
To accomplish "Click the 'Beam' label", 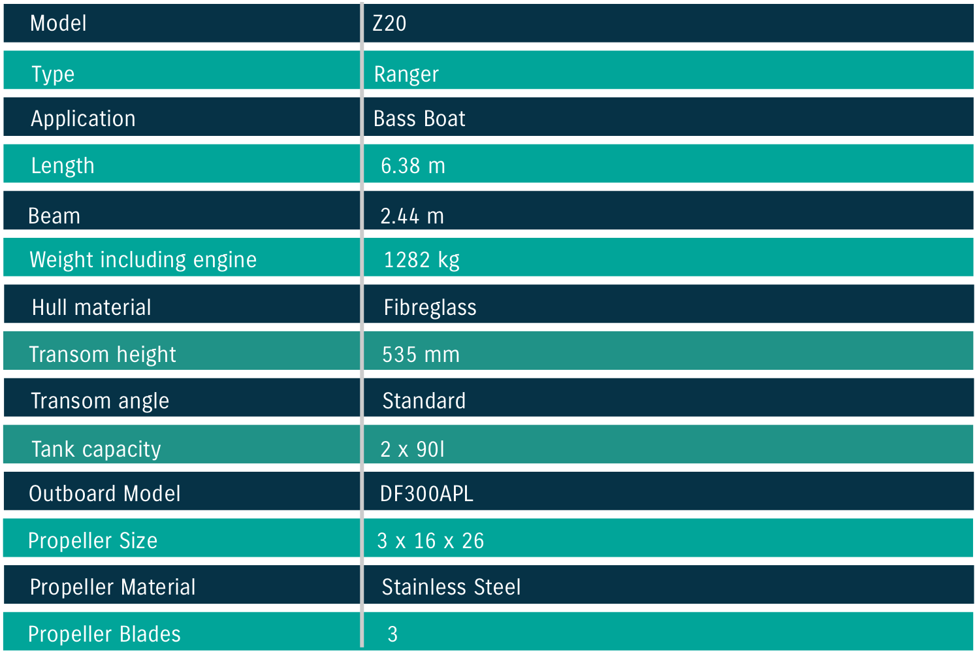I will click(x=54, y=216).
